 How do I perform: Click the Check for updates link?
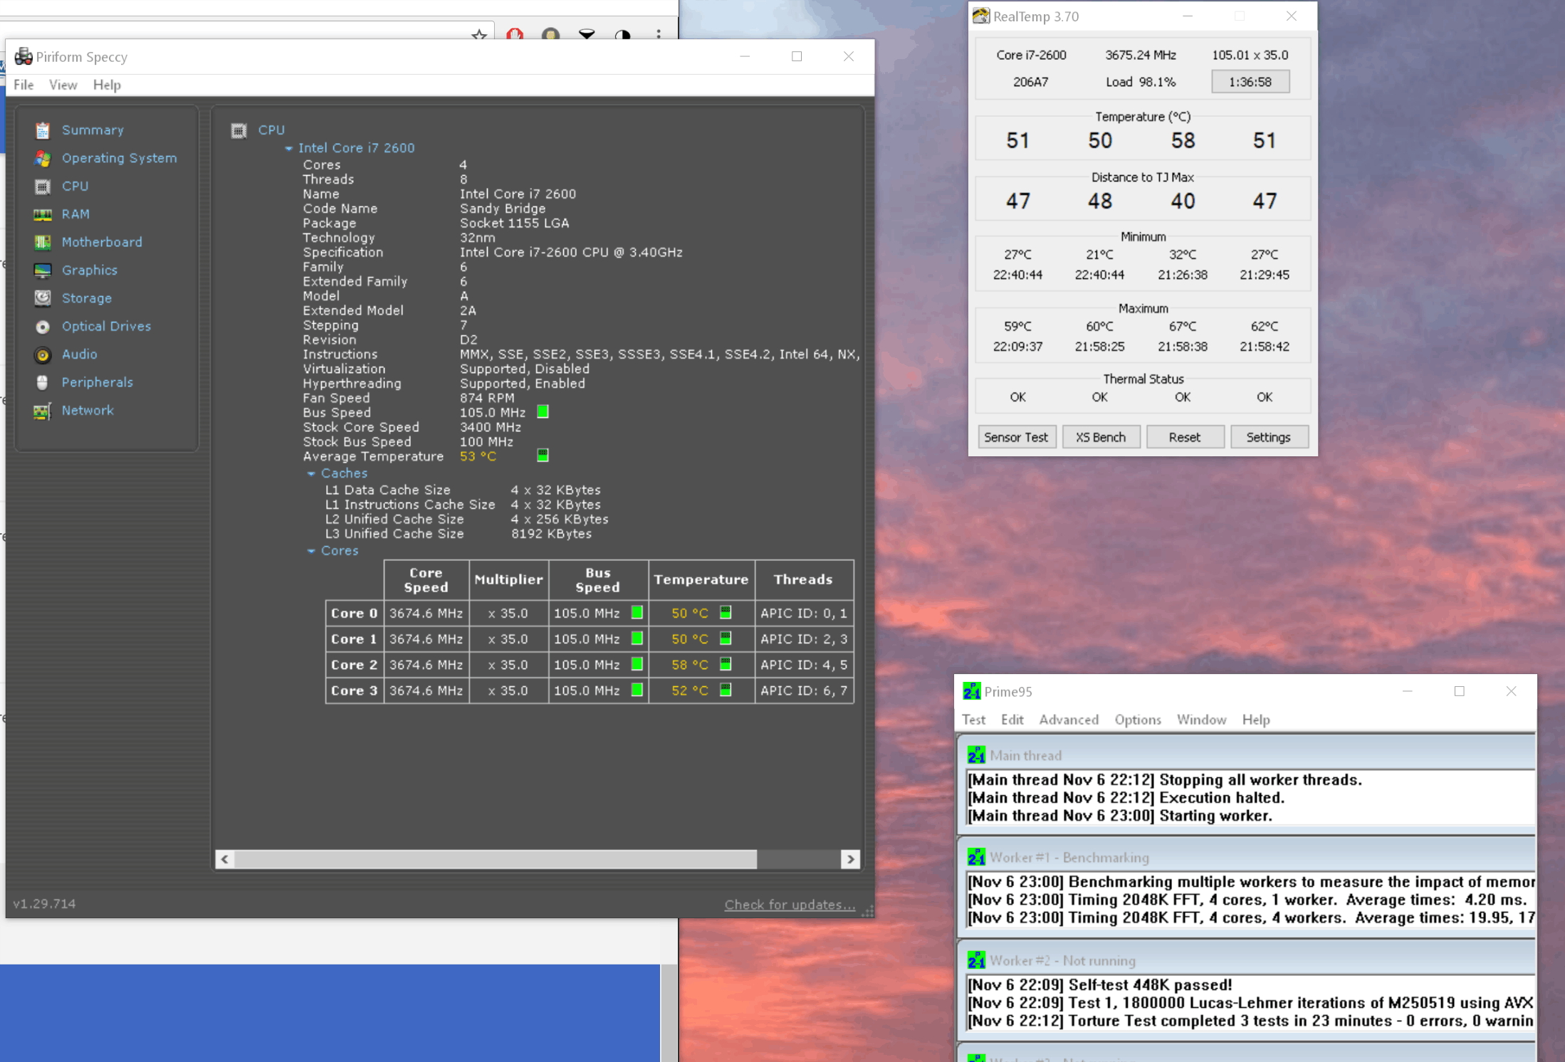790,905
